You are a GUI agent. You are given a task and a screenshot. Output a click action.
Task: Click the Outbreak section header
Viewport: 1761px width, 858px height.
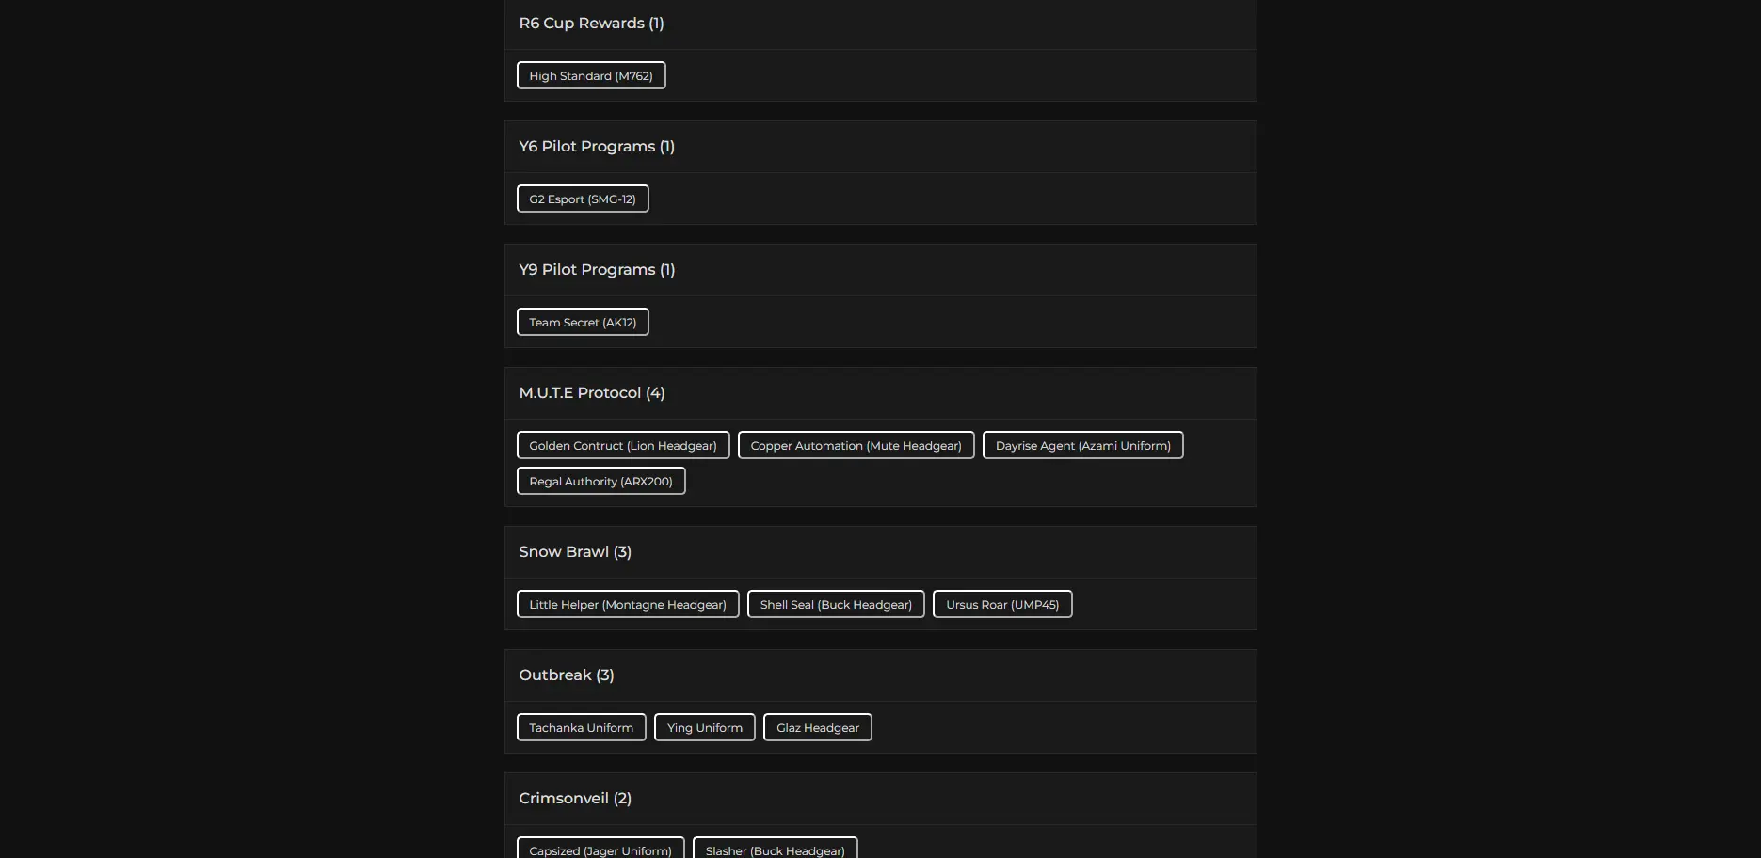click(567, 675)
